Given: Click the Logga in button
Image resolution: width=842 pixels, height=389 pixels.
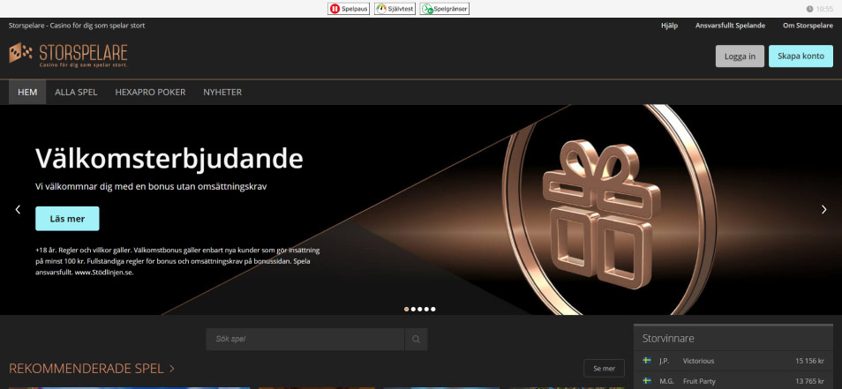Looking at the screenshot, I should point(740,56).
